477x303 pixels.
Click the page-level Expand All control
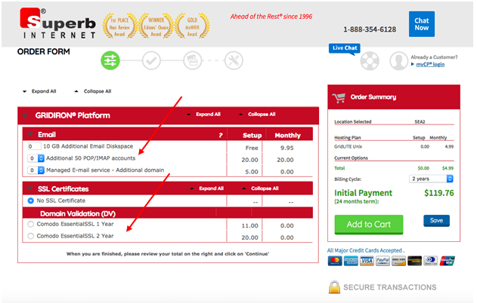(39, 91)
